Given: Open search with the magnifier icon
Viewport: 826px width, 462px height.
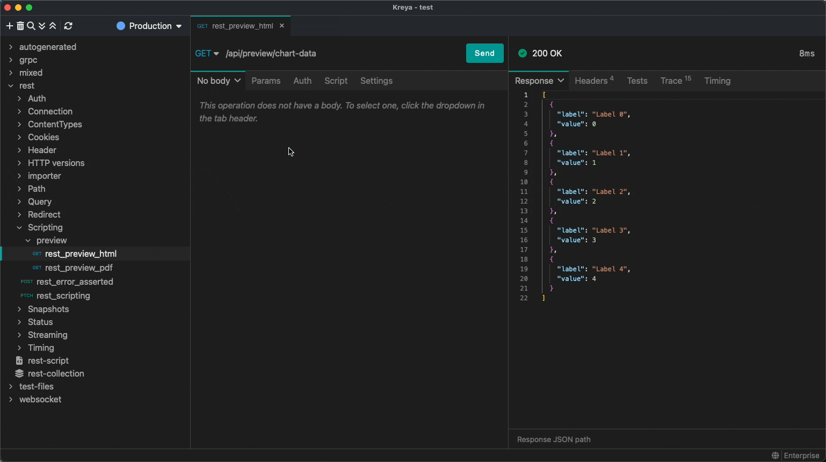Looking at the screenshot, I should tap(31, 26).
